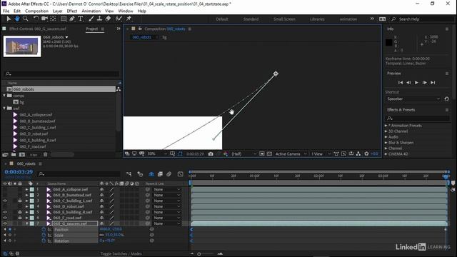Enable Motion Blur for timeline layers
457x257 pixels.
(x=169, y=174)
